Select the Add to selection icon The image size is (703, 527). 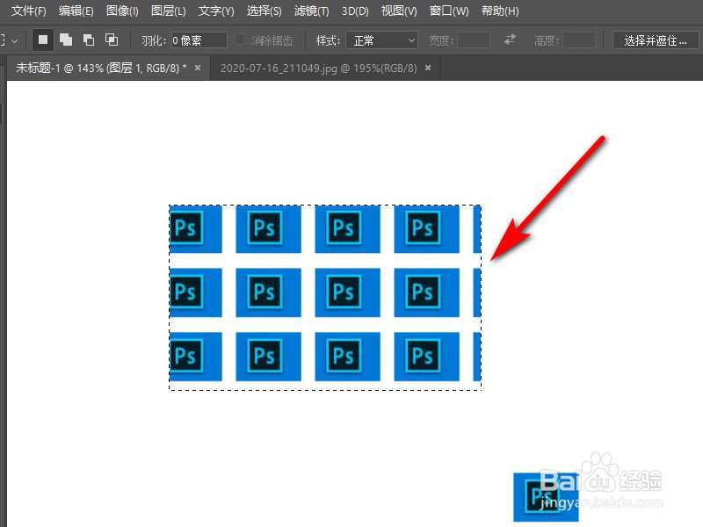click(x=66, y=40)
